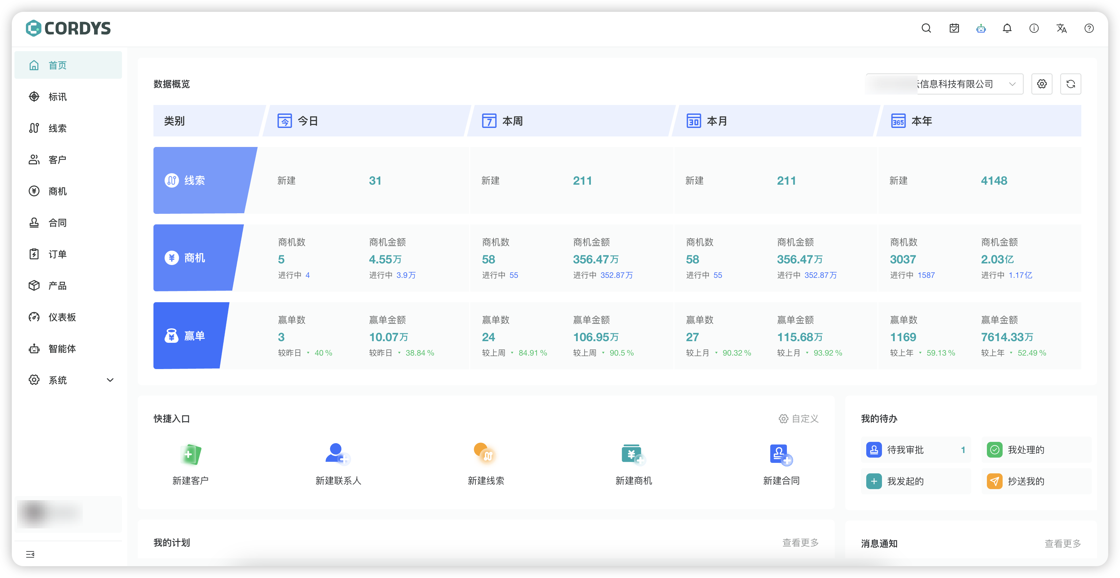The height and width of the screenshot is (578, 1120).
Task: Click the 今日 column header
Action: point(366,121)
